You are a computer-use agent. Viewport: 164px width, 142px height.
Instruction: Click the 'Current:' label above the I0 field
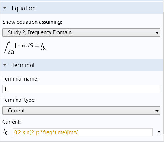point(12,122)
